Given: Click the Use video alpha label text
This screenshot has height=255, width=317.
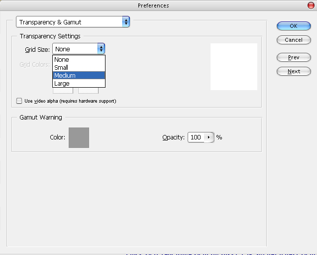Looking at the screenshot, I should 70,101.
